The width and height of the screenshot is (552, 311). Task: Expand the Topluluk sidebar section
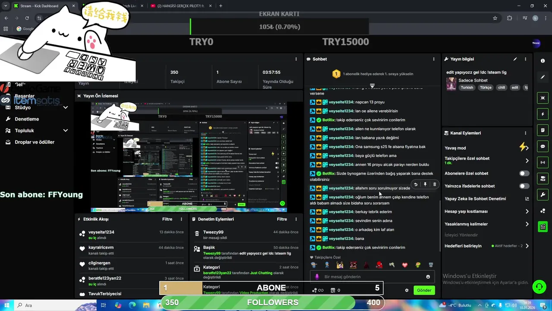66,130
